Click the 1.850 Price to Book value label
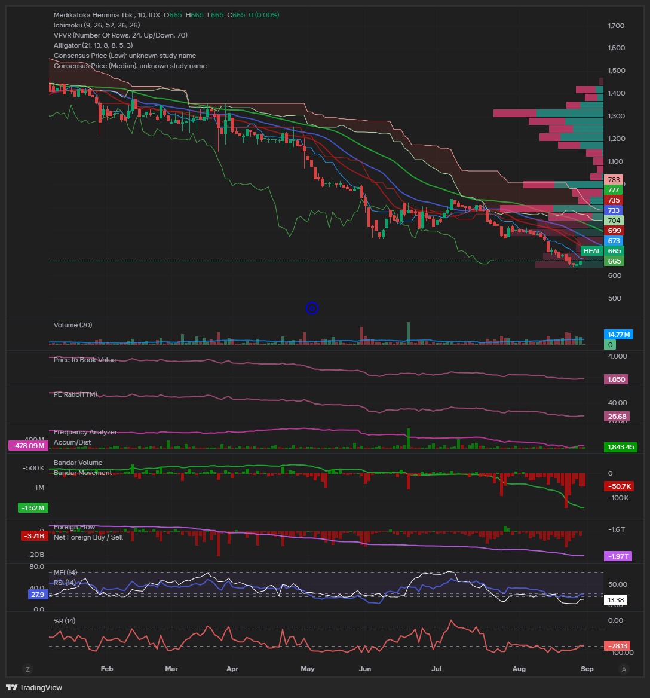 pos(616,379)
